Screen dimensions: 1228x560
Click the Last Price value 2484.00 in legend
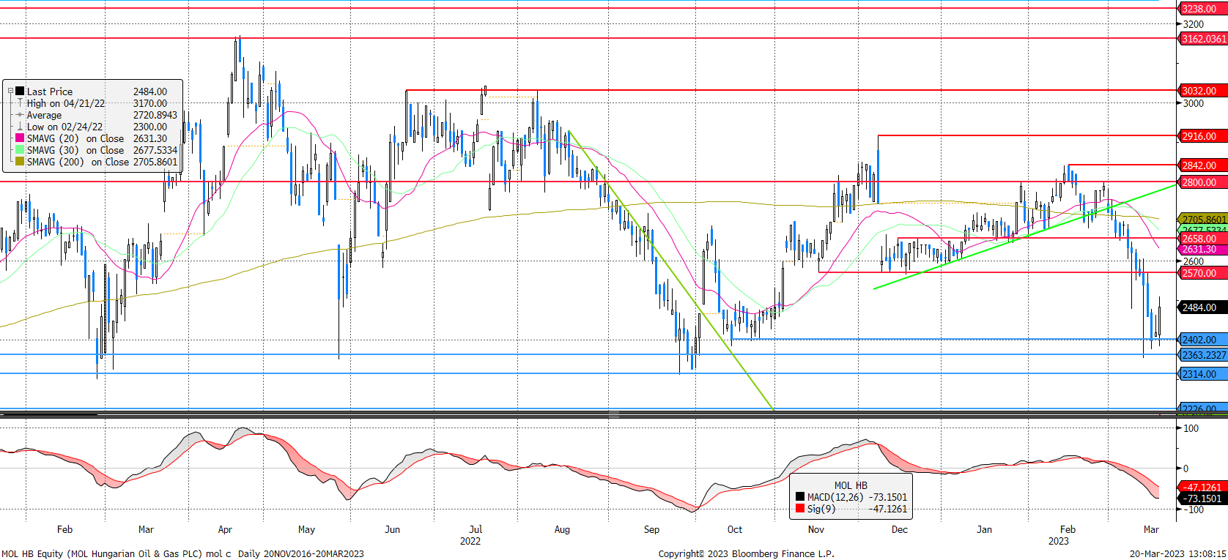coord(150,92)
